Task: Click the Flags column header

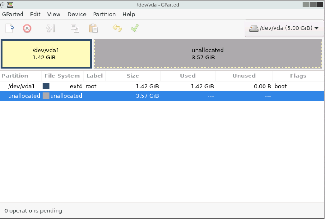Action: click(x=298, y=76)
